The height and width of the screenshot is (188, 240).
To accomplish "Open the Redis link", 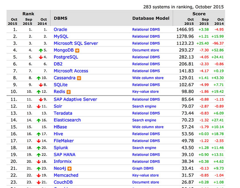I will [x=60, y=92].
